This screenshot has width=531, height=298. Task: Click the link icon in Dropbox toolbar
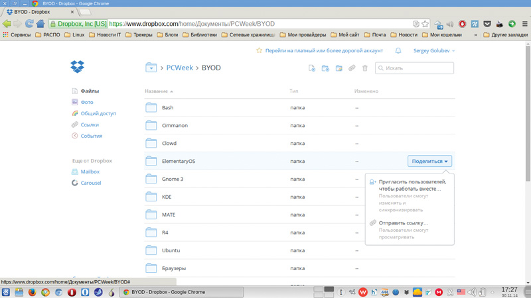pyautogui.click(x=352, y=68)
